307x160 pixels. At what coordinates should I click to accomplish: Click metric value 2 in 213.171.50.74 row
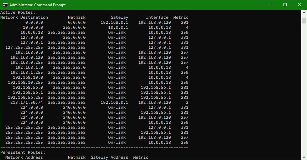187,102
